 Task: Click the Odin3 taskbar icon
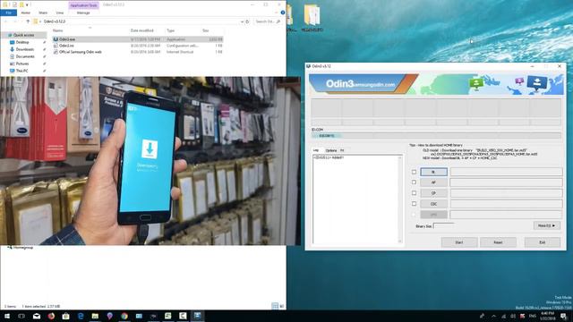coord(197,316)
